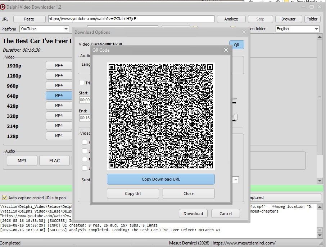326x247 pixels.
Task: Select MP4 for 960p resolution
Action: pos(59,85)
